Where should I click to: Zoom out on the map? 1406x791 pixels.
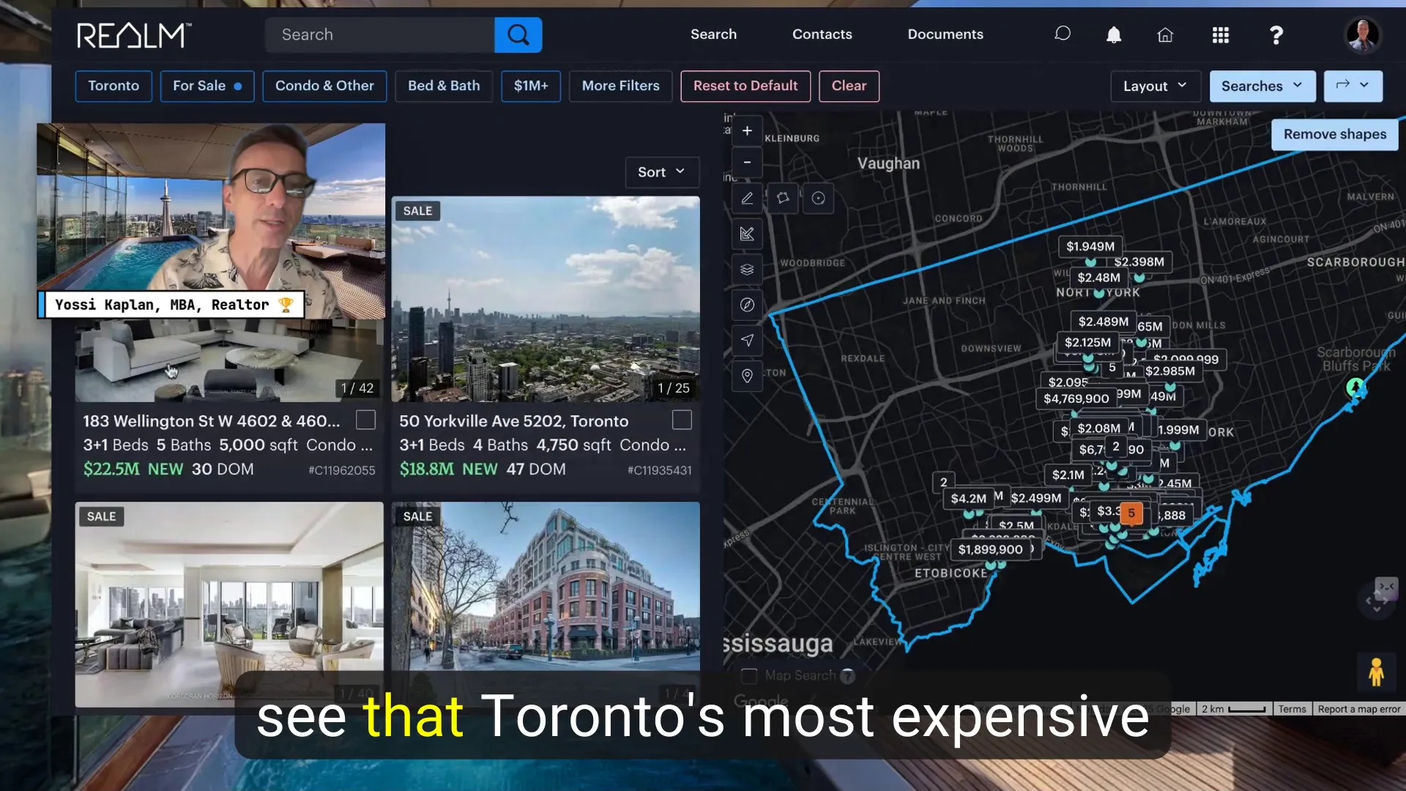[747, 163]
